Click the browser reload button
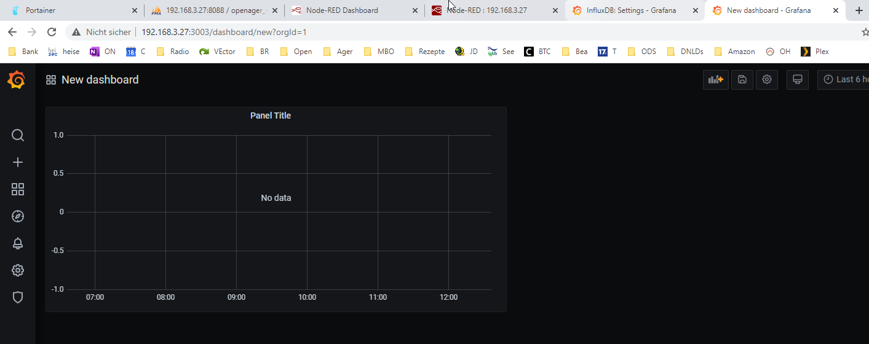Screen dimensions: 869x344 pyautogui.click(x=52, y=32)
